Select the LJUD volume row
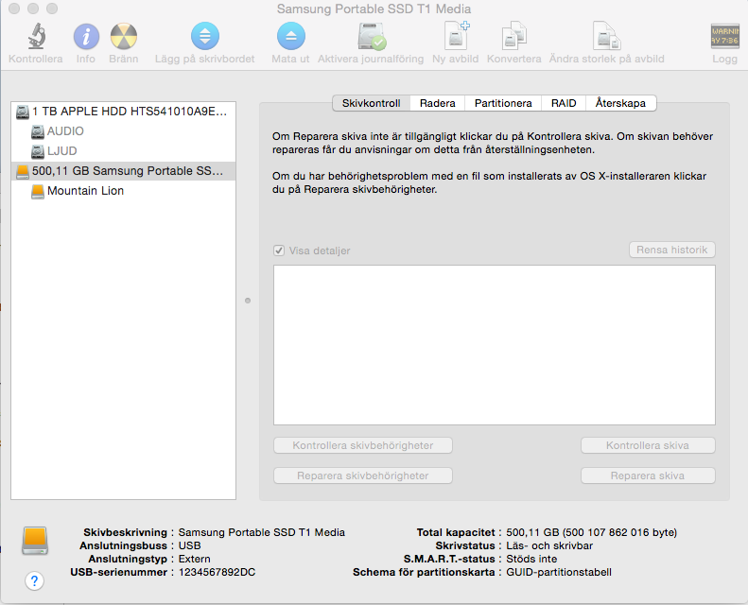The image size is (748, 605). coord(123,151)
